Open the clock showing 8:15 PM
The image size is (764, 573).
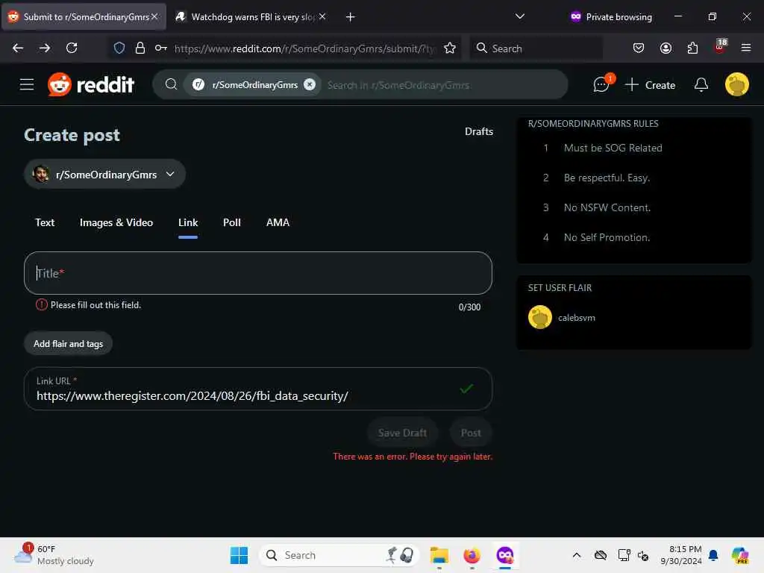[680, 555]
